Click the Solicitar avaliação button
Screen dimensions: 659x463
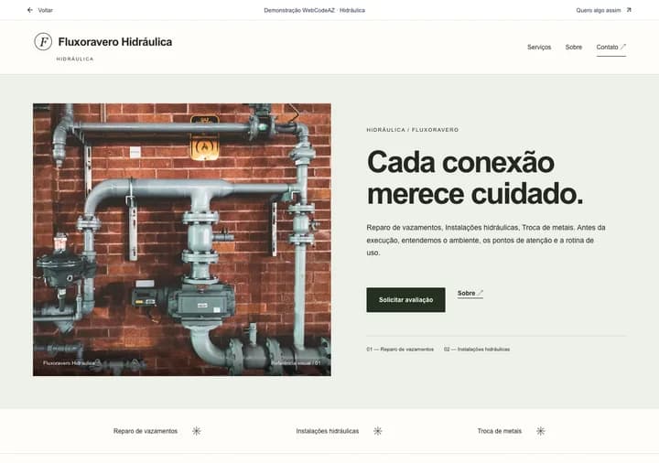(x=405, y=300)
